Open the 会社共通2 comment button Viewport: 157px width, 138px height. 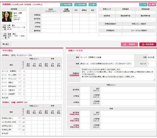(80, 5)
